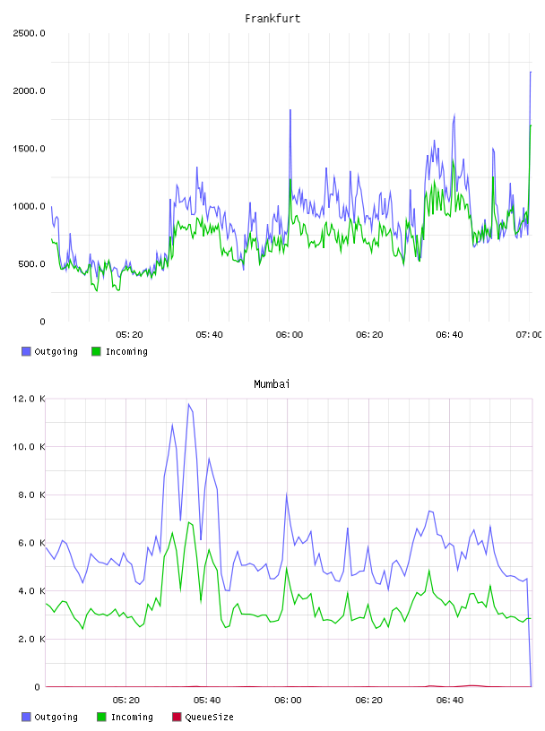Click the 06:00 time label on Frankfurt chart

[x=290, y=335]
